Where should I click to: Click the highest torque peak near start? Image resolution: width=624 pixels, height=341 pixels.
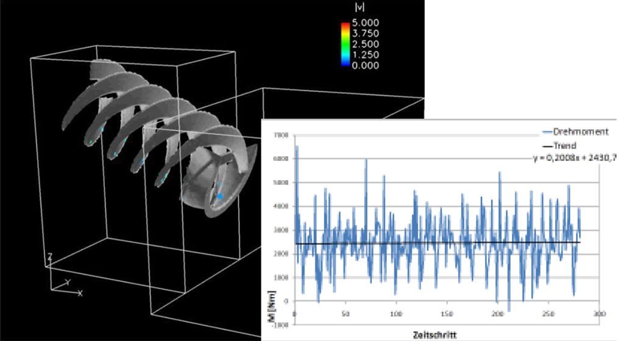(x=297, y=146)
